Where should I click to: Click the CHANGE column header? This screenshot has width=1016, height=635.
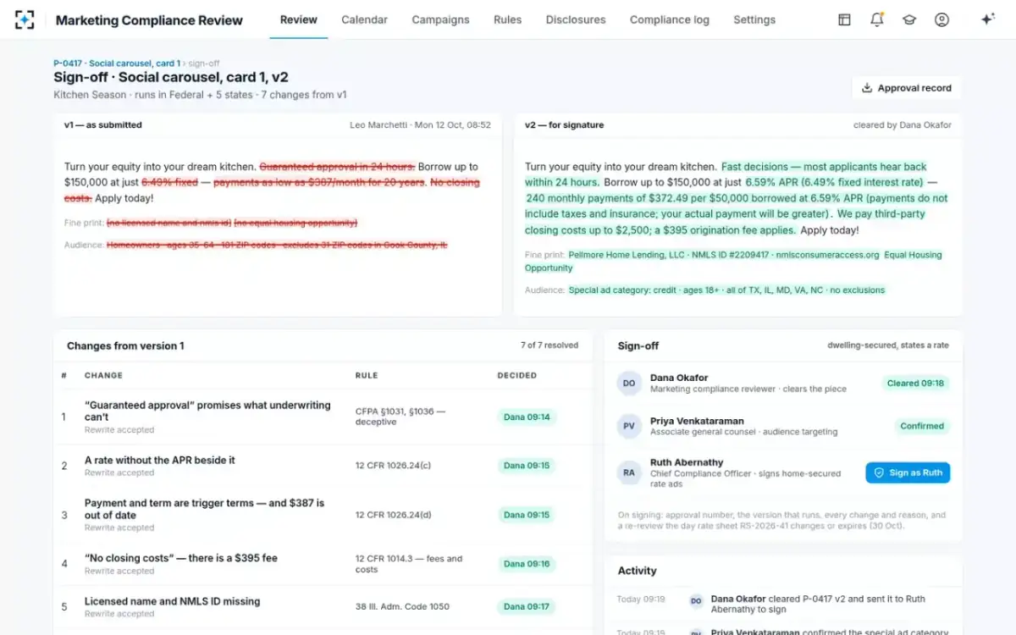click(103, 375)
